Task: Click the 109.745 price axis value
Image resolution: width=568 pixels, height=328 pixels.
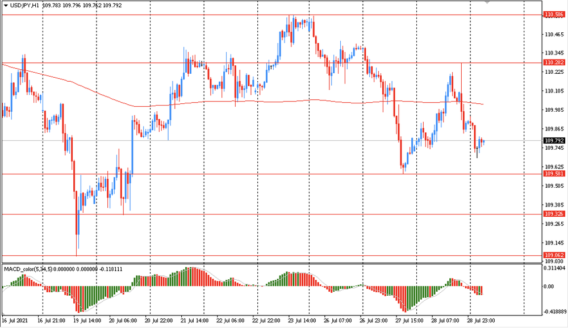Action: coord(554,148)
